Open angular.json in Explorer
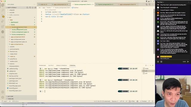Screen dimensions: 191x107 pyautogui.click(x=13, y=73)
